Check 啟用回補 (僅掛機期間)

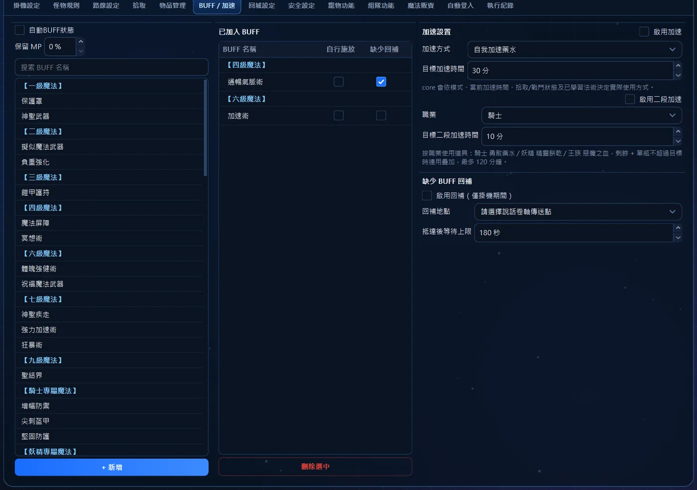tap(427, 195)
